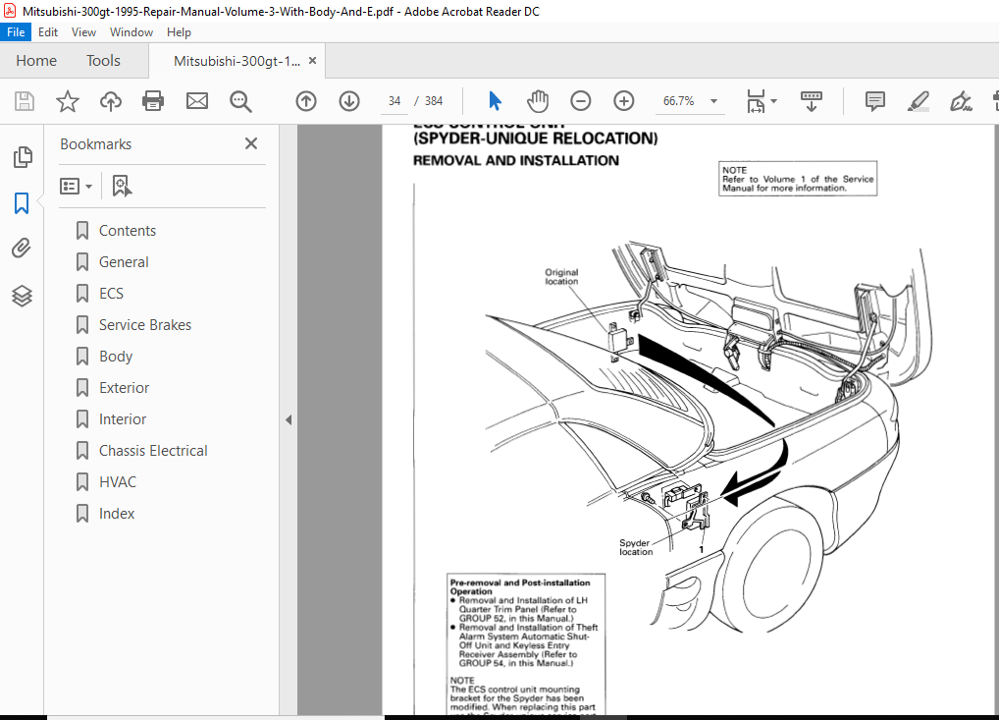Go to previous page arrow
This screenshot has width=999, height=720.
(x=306, y=101)
